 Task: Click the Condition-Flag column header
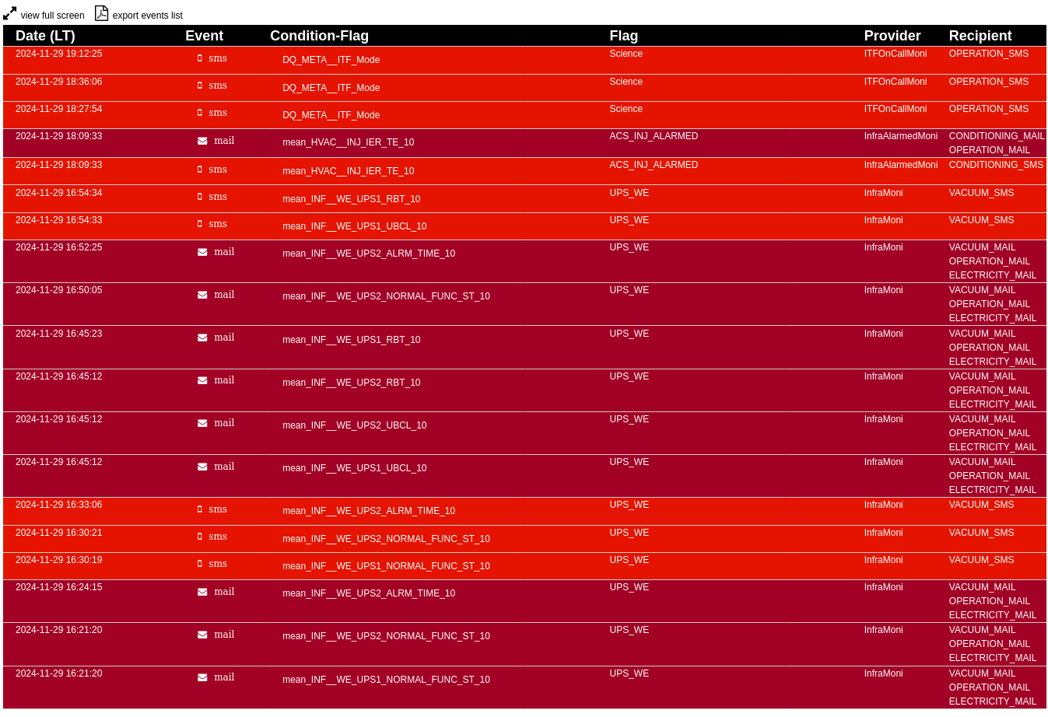319,36
